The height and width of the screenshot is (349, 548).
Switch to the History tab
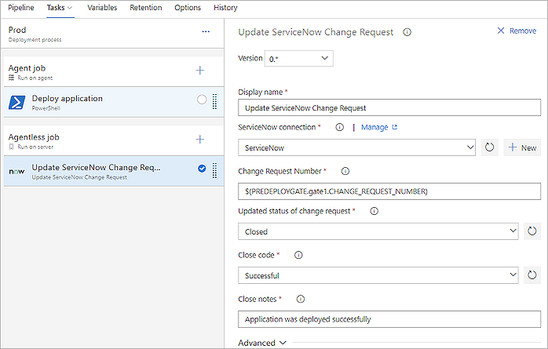pyautogui.click(x=225, y=8)
